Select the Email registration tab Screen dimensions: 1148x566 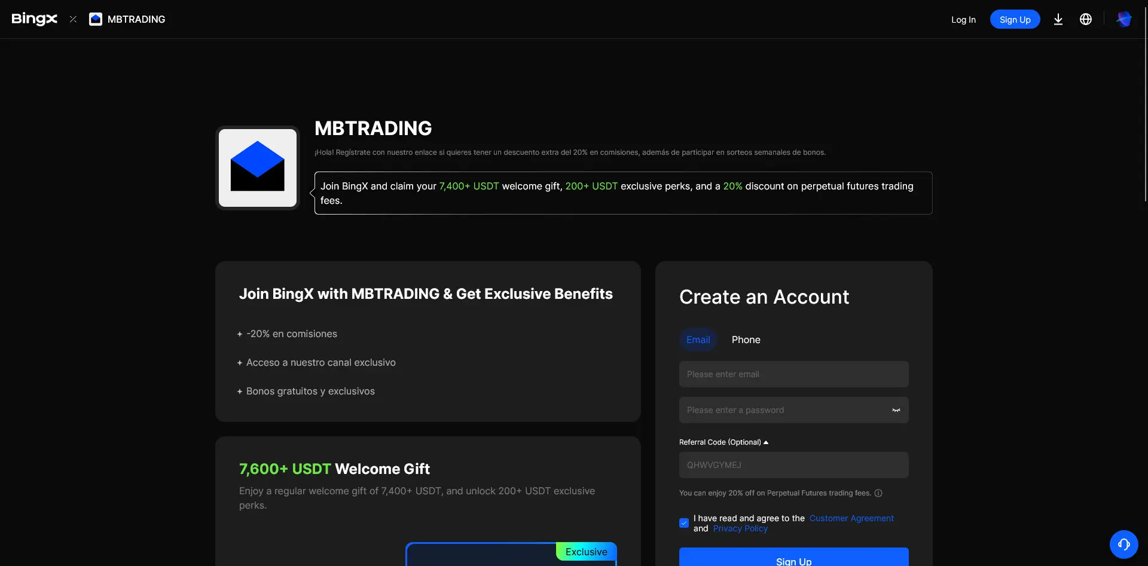click(698, 339)
